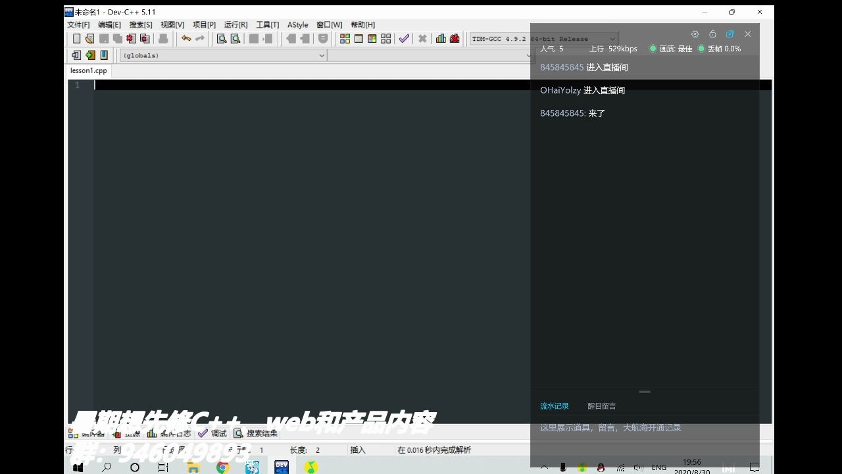The height and width of the screenshot is (474, 842).
Task: Click the Indent toolbar icon
Action: 254,39
